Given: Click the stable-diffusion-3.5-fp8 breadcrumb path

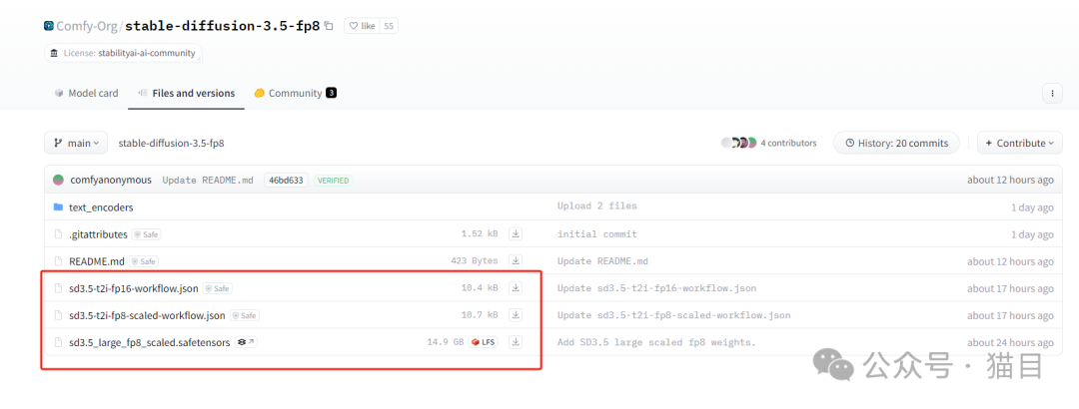Looking at the screenshot, I should (x=172, y=143).
